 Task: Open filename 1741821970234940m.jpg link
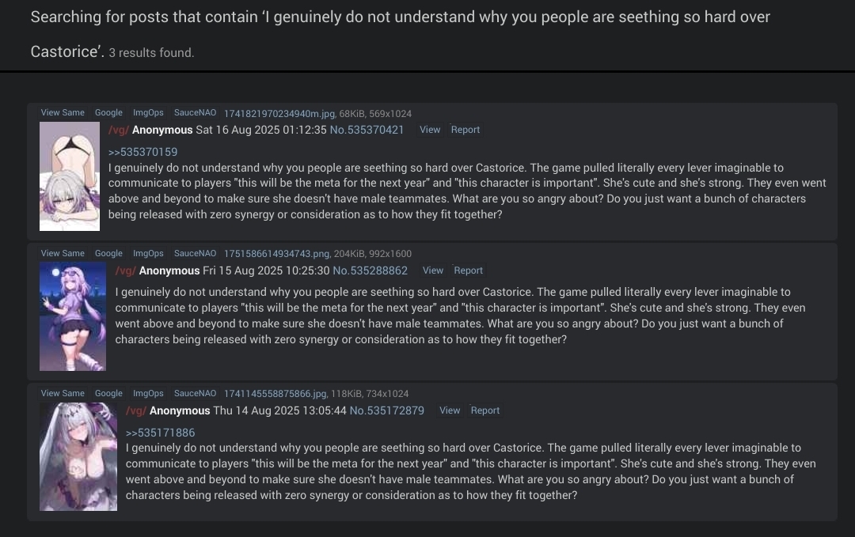[279, 114]
